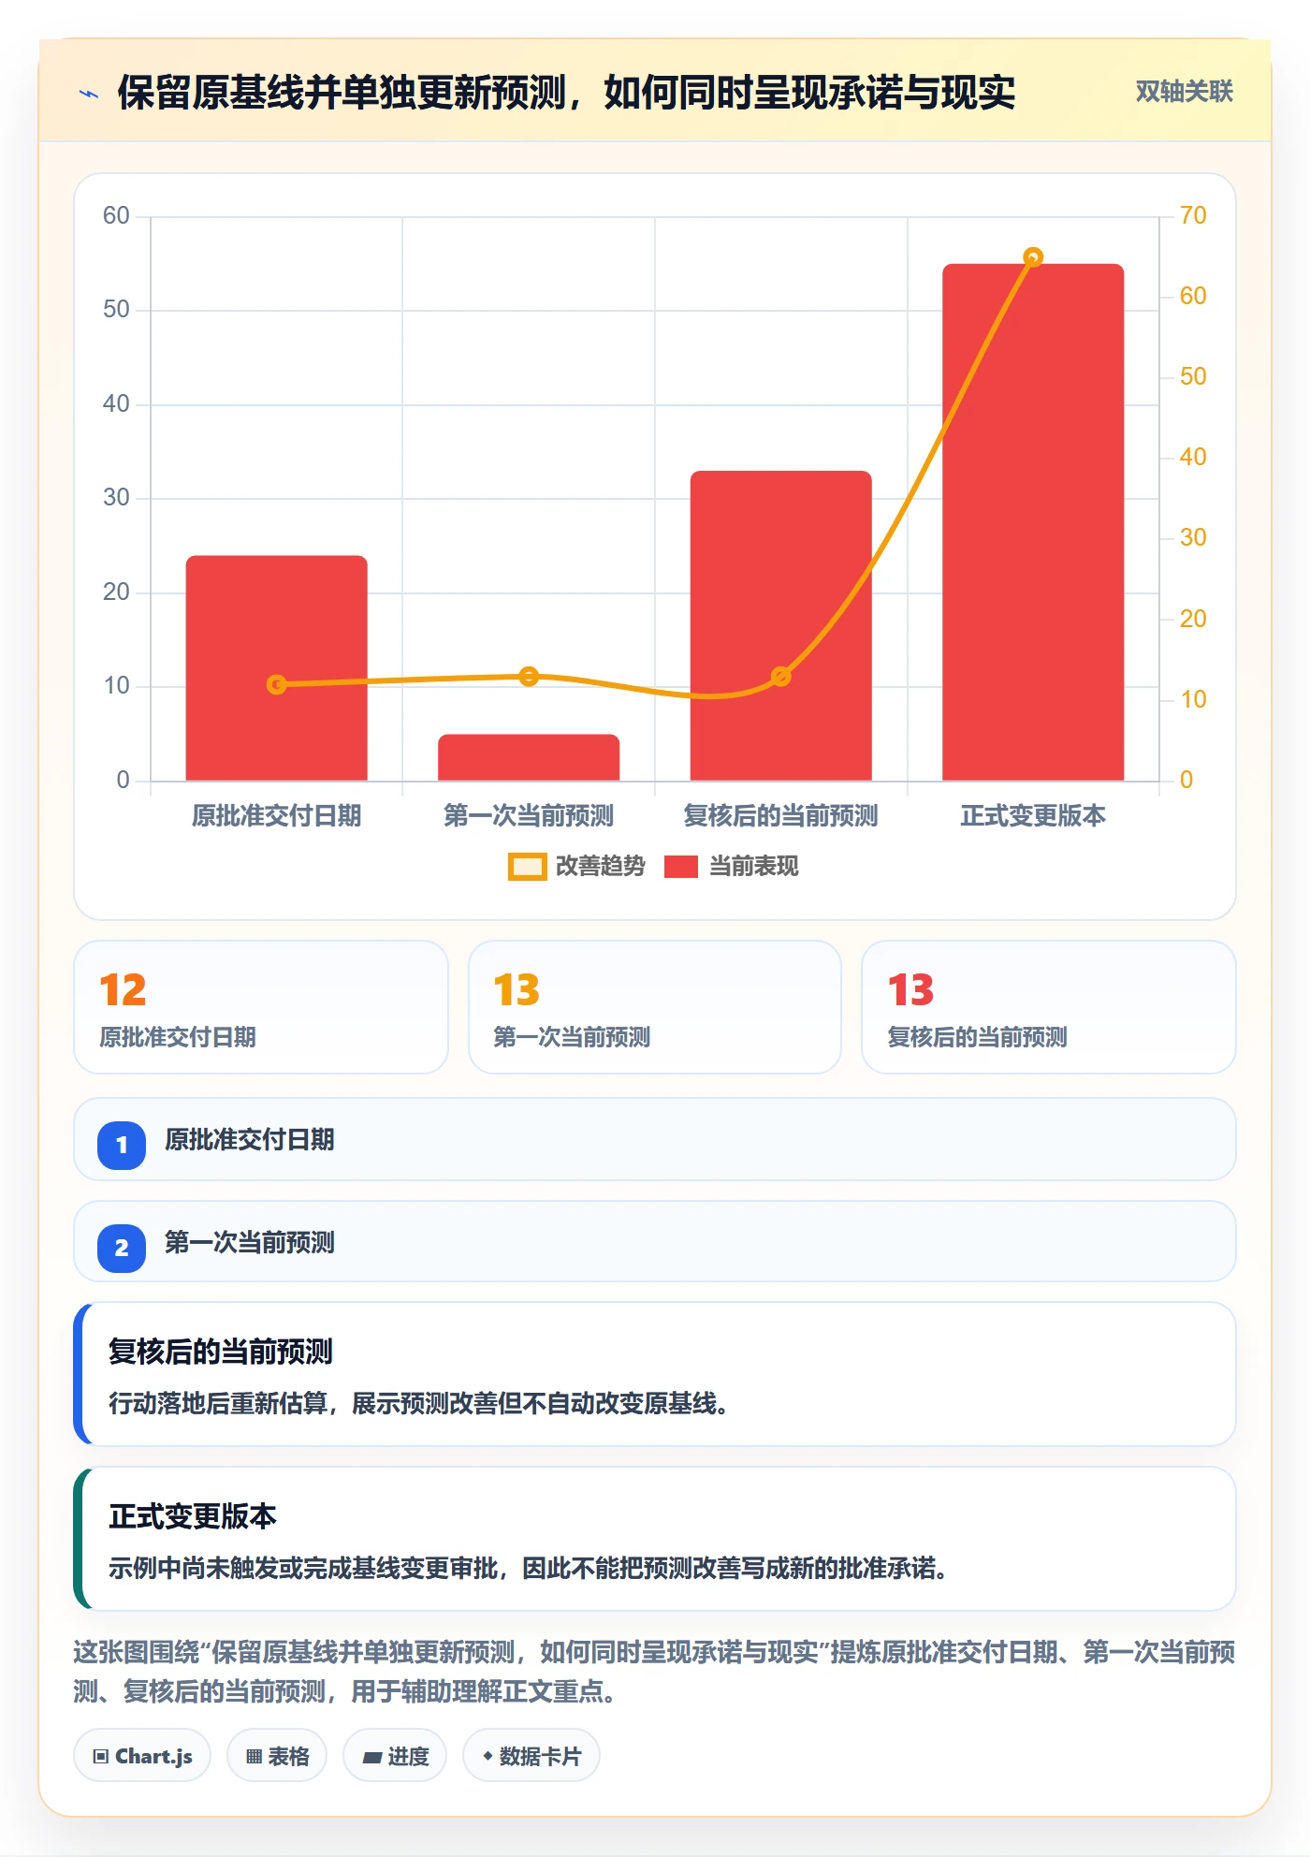Click the x-axis label 复核后的当前预测
Screen dimensions: 1310x1857
(781, 816)
